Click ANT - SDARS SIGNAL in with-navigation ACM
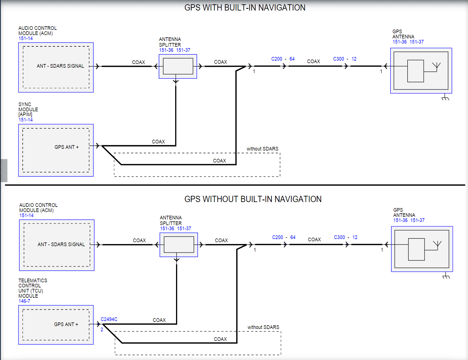 pos(60,66)
